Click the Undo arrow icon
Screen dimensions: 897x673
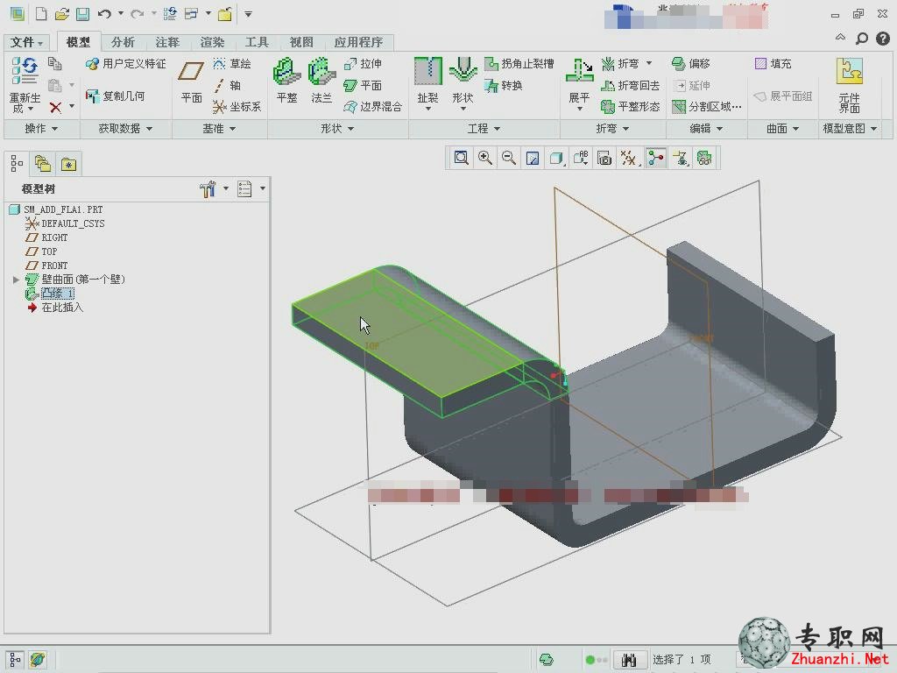[x=104, y=14]
